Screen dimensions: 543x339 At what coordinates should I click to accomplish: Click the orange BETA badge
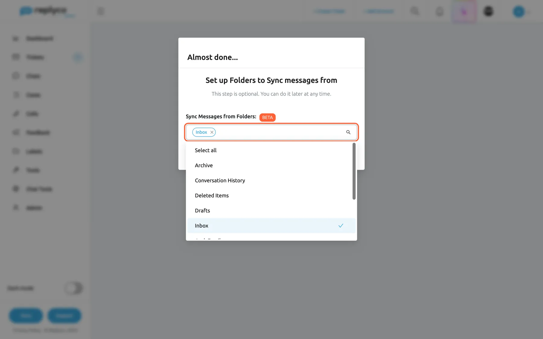pyautogui.click(x=267, y=118)
